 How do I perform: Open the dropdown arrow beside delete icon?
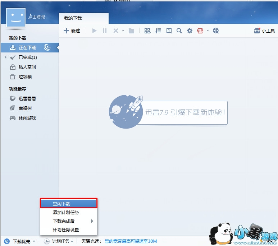pos(123,31)
